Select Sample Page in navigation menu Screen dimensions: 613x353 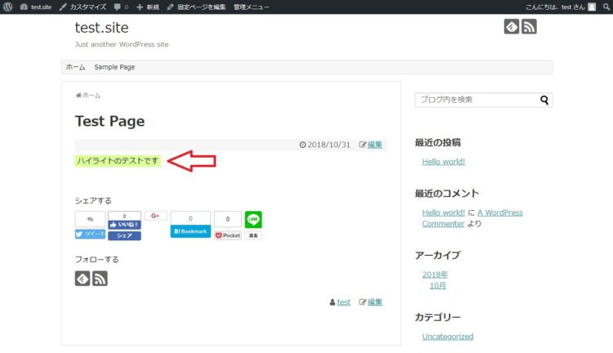114,67
